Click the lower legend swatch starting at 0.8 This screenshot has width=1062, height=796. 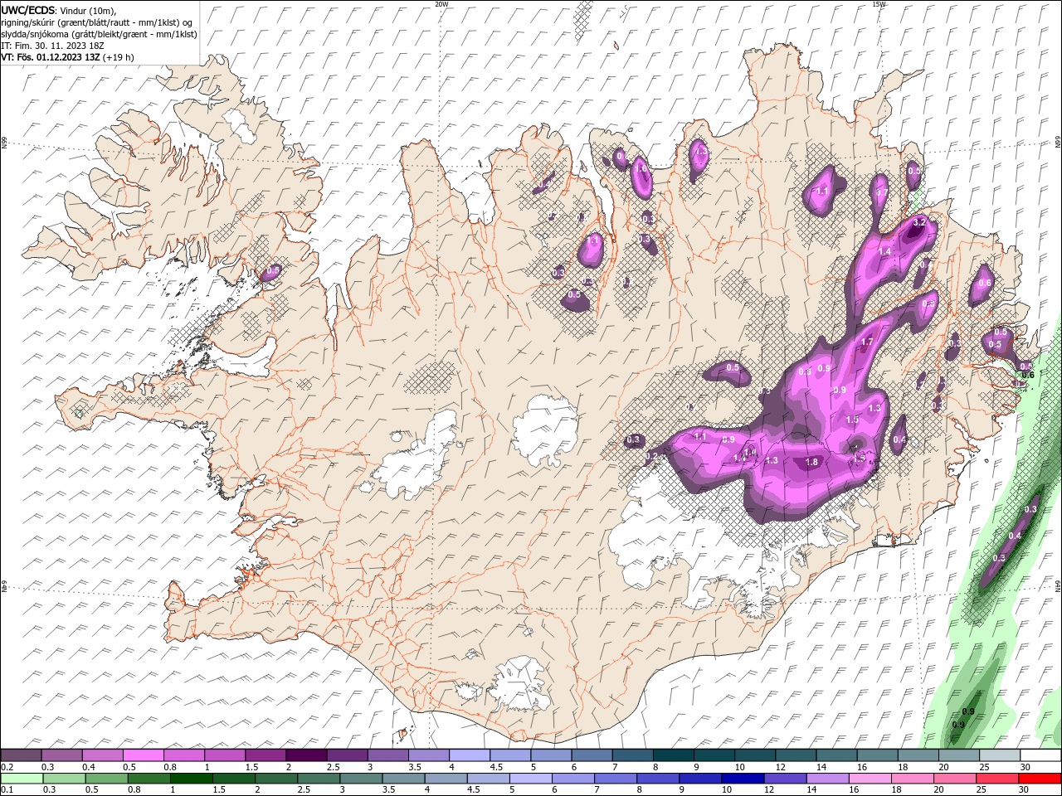[x=149, y=779]
